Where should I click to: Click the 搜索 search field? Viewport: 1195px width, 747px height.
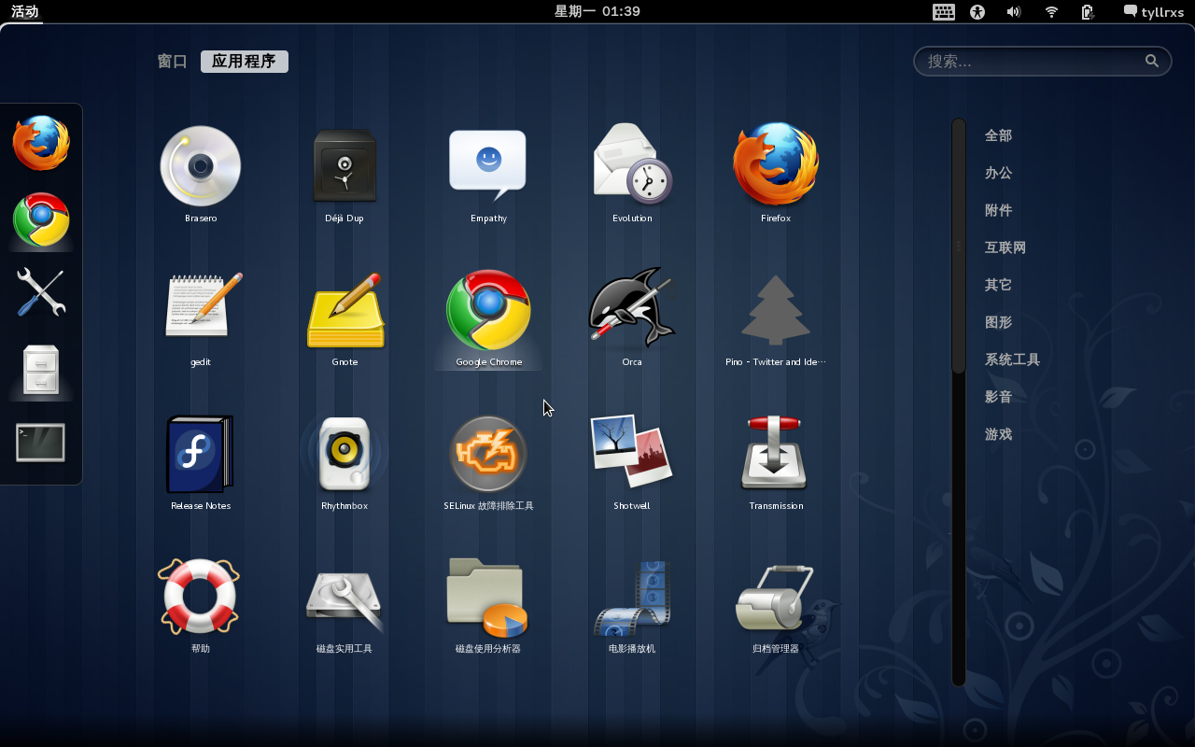point(1042,61)
